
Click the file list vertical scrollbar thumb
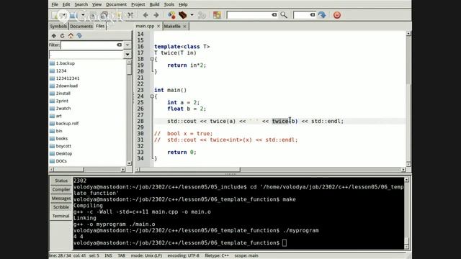(x=129, y=69)
